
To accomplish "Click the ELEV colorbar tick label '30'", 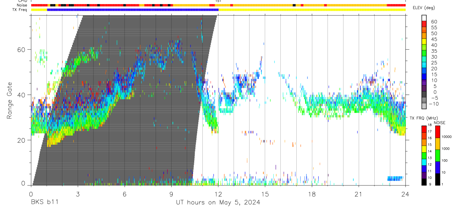I will [434, 57].
